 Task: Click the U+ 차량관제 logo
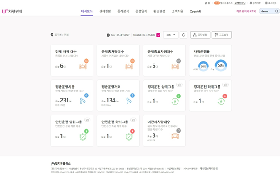coord(12,11)
